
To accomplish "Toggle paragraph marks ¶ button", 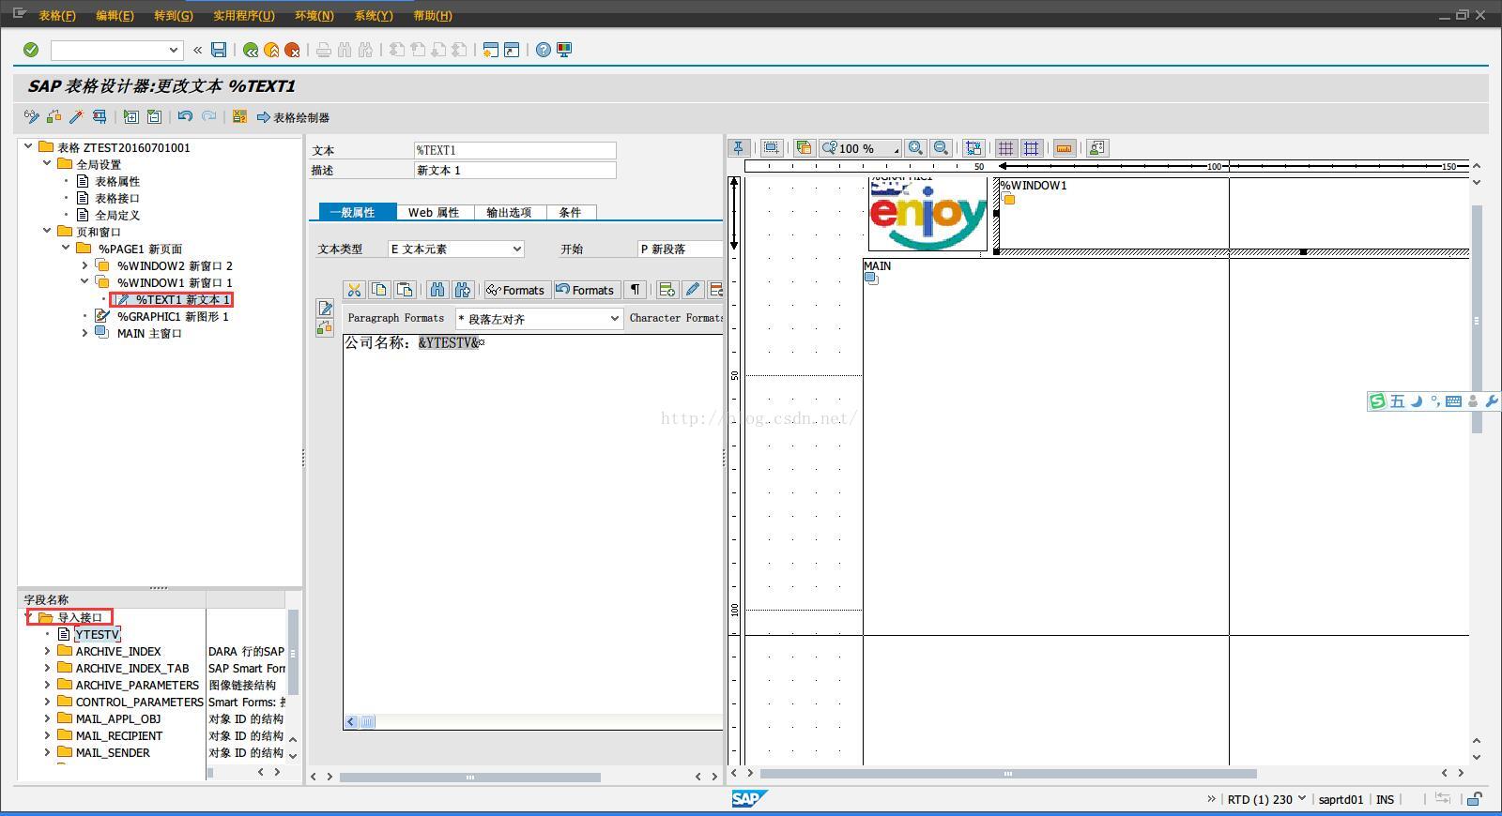I will (x=636, y=290).
